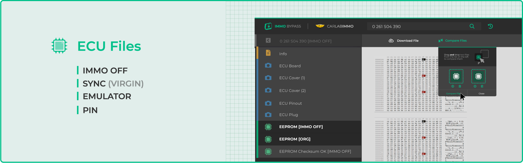Click the info icon under the left chip slot
The height and width of the screenshot is (163, 523).
click(453, 86)
